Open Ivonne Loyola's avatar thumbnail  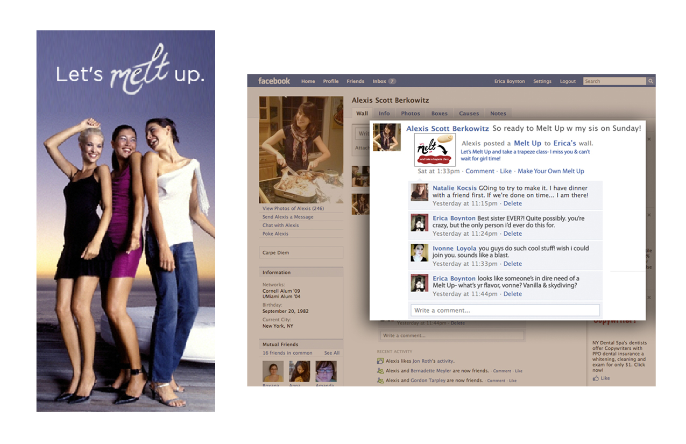coord(419,252)
